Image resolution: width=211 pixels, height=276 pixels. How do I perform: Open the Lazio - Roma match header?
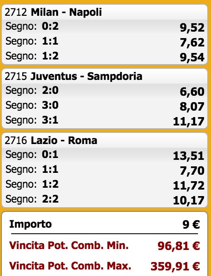point(51,140)
